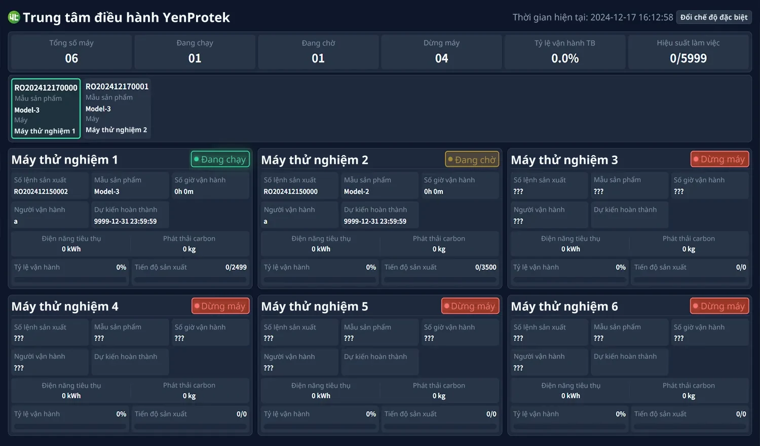
Task: Click 'Tiến độ sản xuất' progress bar in Máy thử nghiệm 2
Action: [440, 279]
